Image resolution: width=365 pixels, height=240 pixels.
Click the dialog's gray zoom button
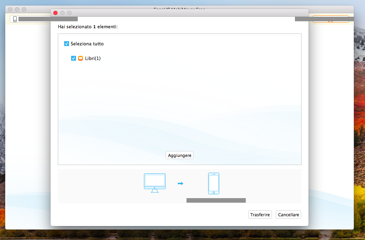pyautogui.click(x=69, y=13)
